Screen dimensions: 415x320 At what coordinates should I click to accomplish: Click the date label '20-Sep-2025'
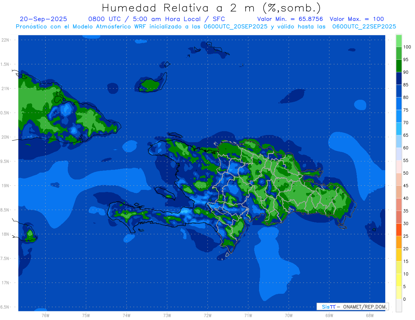[x=44, y=19]
